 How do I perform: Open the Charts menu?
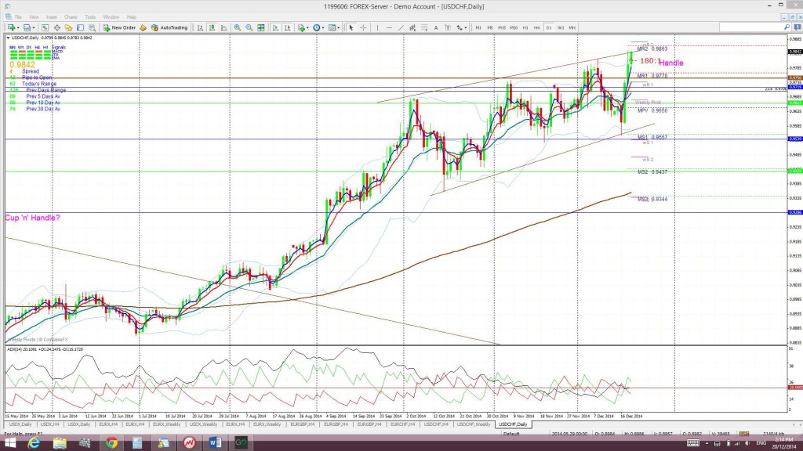pyautogui.click(x=71, y=17)
